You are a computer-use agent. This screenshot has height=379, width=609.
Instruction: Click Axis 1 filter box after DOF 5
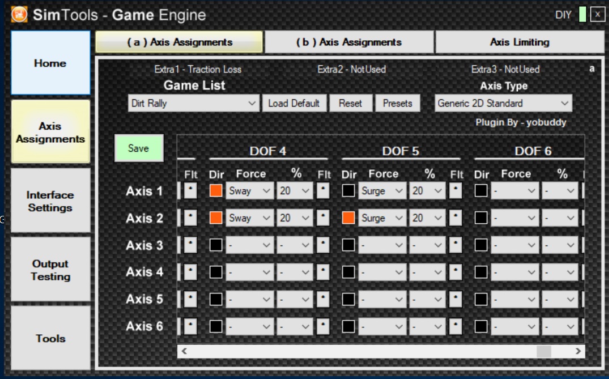tap(455, 191)
